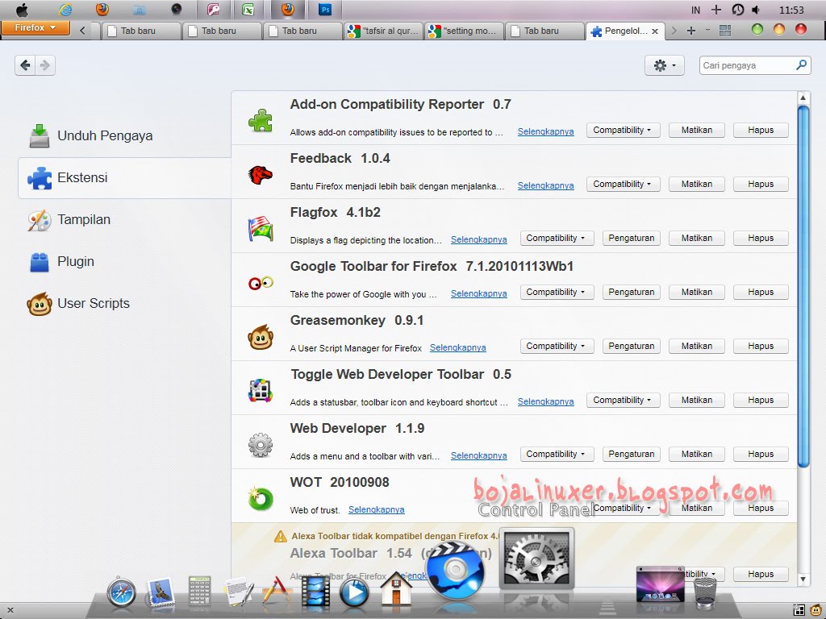Expand Compatibility for Toggle Web Developer Toolbar
Viewport: 826px width, 619px height.
(624, 400)
